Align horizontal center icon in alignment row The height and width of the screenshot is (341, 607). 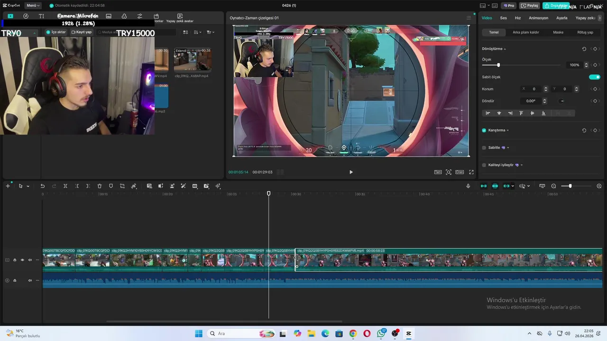[499, 113]
